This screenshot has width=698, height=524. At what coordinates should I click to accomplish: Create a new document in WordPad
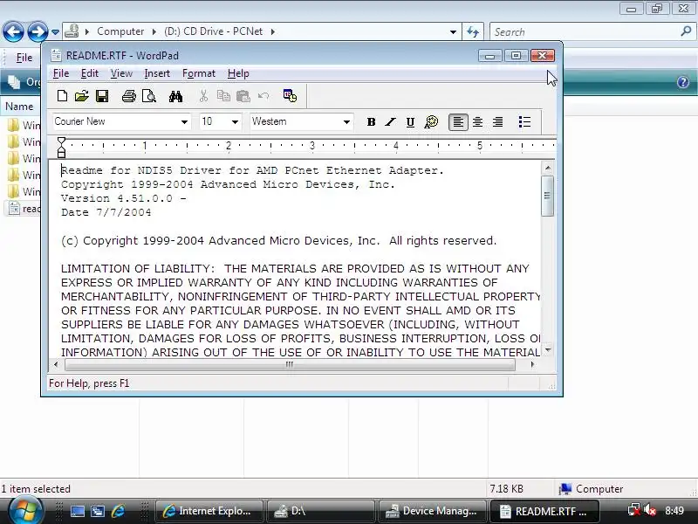62,96
